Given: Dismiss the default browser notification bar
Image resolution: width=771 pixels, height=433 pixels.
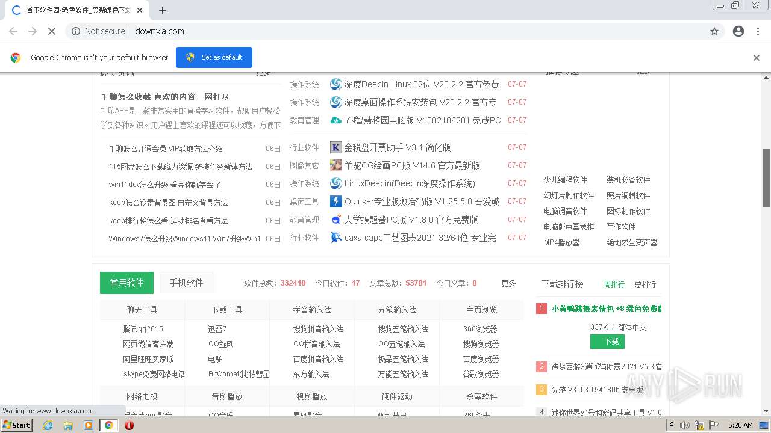Looking at the screenshot, I should [757, 58].
